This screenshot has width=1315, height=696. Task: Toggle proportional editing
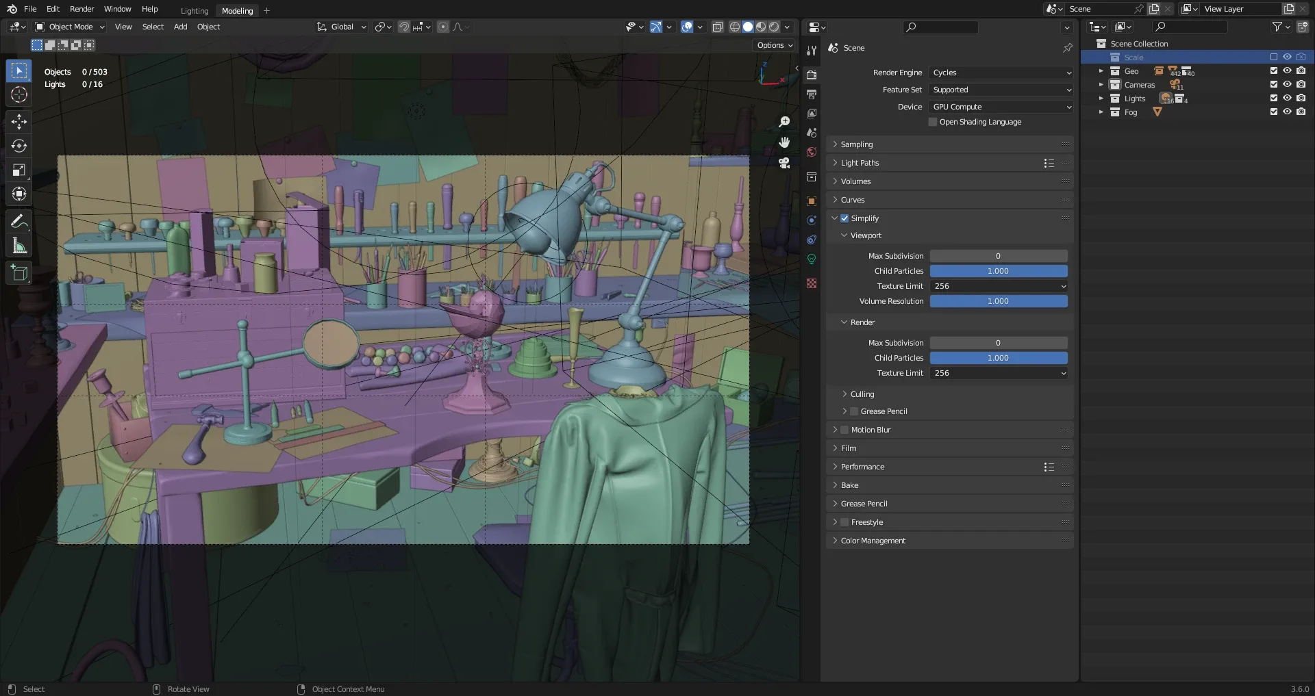(443, 27)
